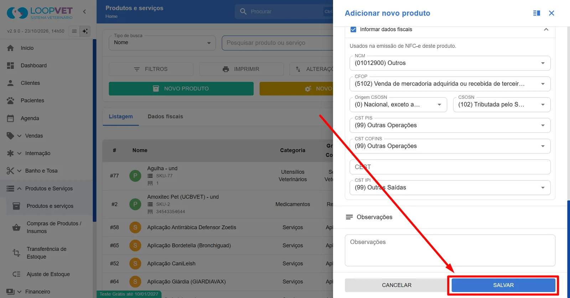This screenshot has height=298, width=570.
Task: Open the CST COFINS dropdown
Action: (x=450, y=146)
